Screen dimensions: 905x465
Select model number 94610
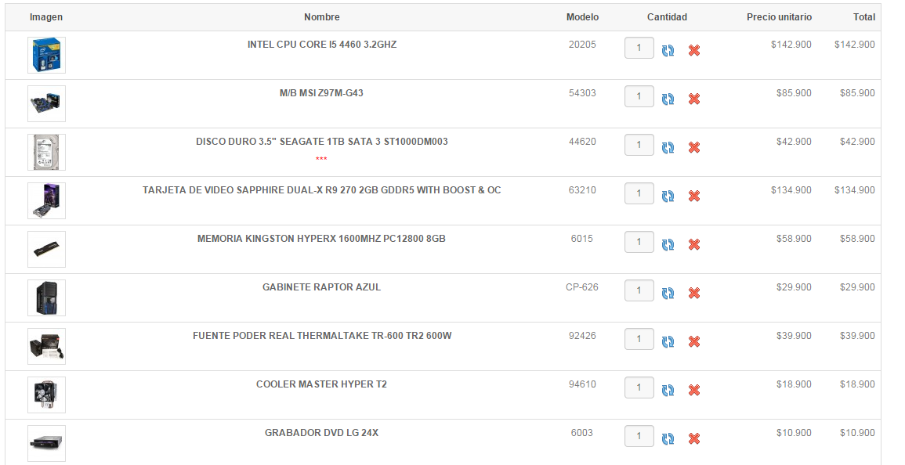[582, 384]
